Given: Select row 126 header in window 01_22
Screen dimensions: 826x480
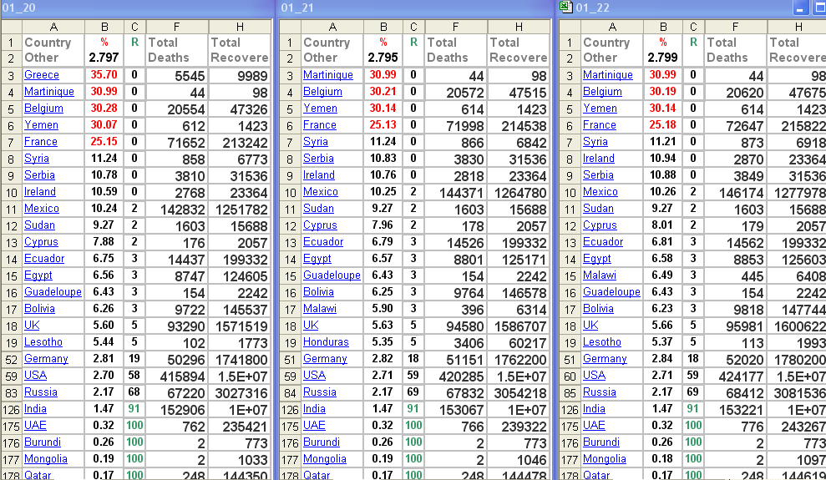Looking at the screenshot, I should point(570,410).
